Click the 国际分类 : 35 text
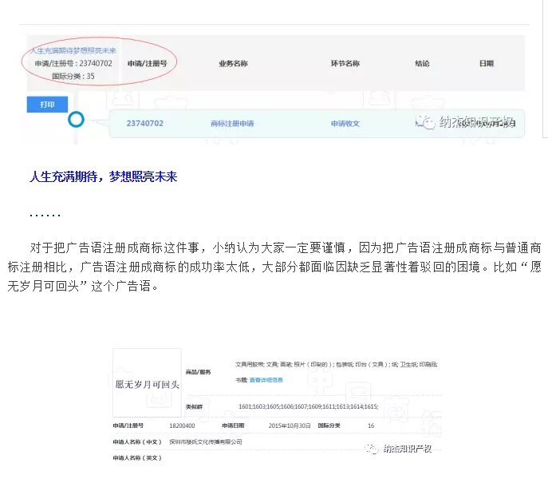This screenshot has height=487, width=548. pos(73,76)
